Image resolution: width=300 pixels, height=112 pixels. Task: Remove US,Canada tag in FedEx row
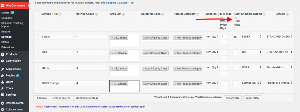point(112,38)
